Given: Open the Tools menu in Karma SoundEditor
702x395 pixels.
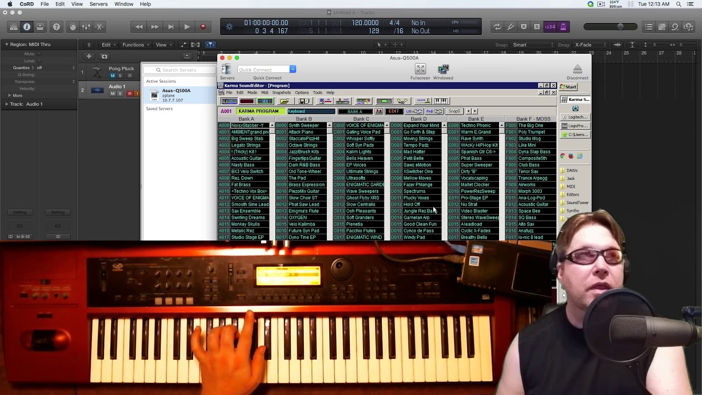Looking at the screenshot, I should [x=318, y=93].
